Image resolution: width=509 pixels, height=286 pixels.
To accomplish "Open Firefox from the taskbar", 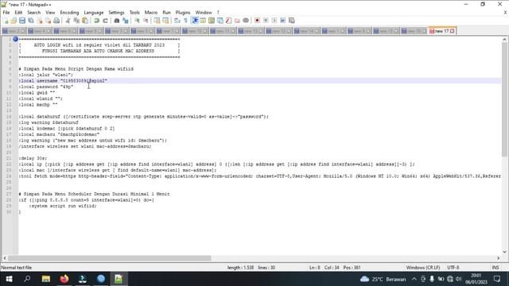I will (64, 279).
